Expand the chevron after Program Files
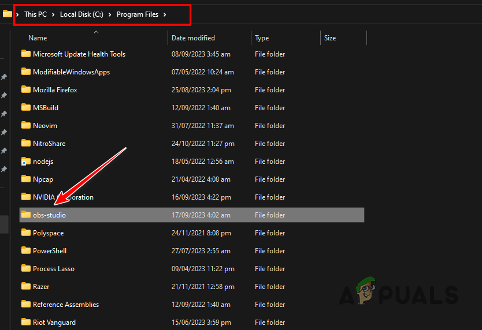Screen dimensions: 482x330 [165, 14]
